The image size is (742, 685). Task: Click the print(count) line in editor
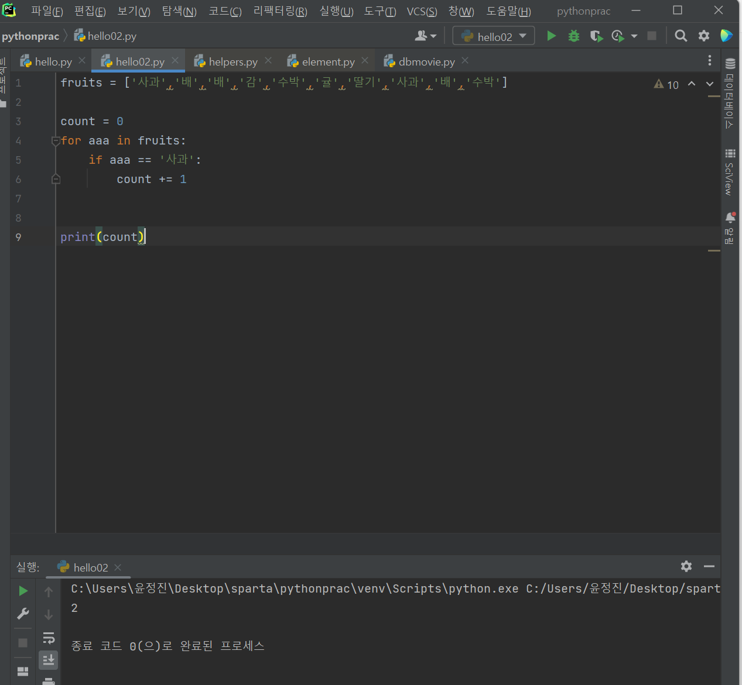tap(102, 237)
